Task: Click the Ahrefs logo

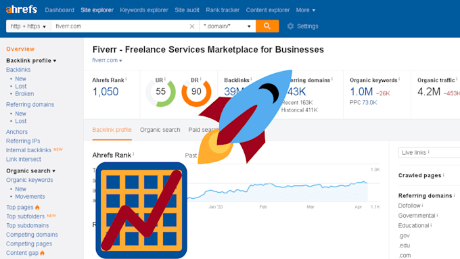Action: coord(22,9)
